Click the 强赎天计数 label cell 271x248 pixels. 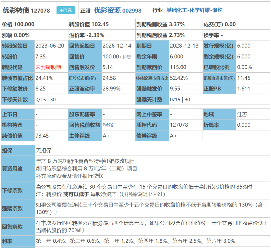[x=152, y=99]
